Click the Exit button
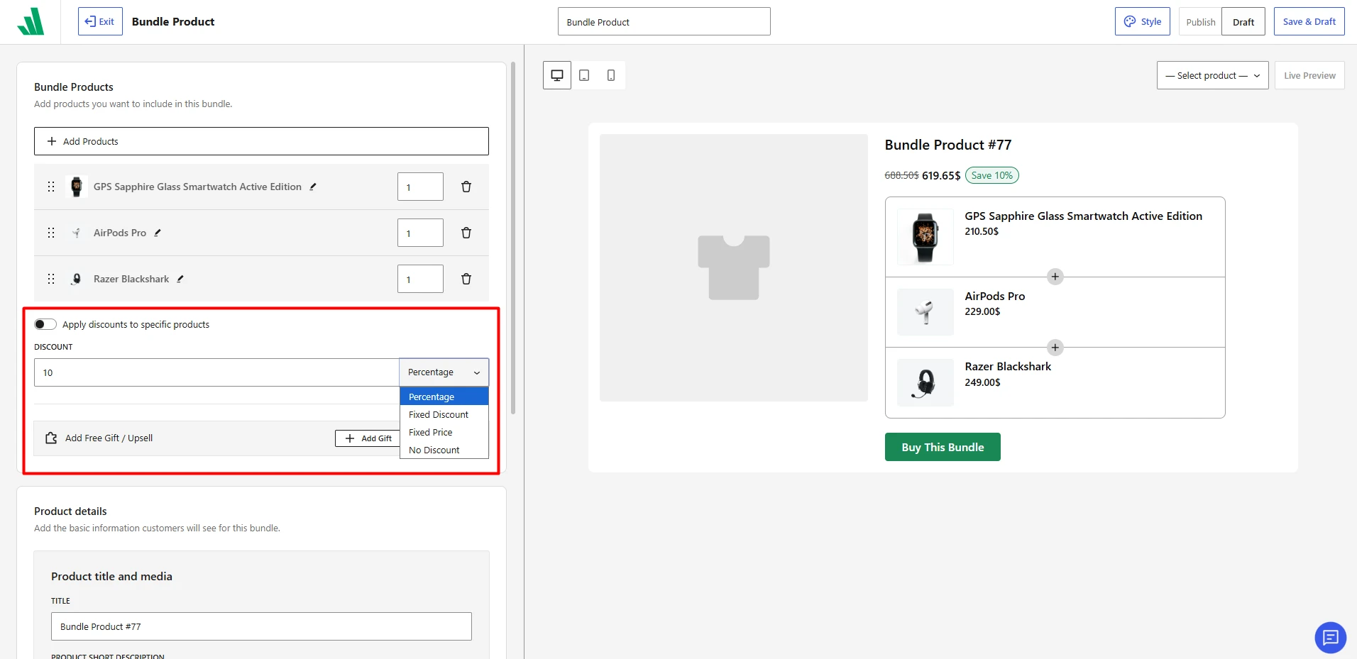The height and width of the screenshot is (659, 1357). click(100, 21)
